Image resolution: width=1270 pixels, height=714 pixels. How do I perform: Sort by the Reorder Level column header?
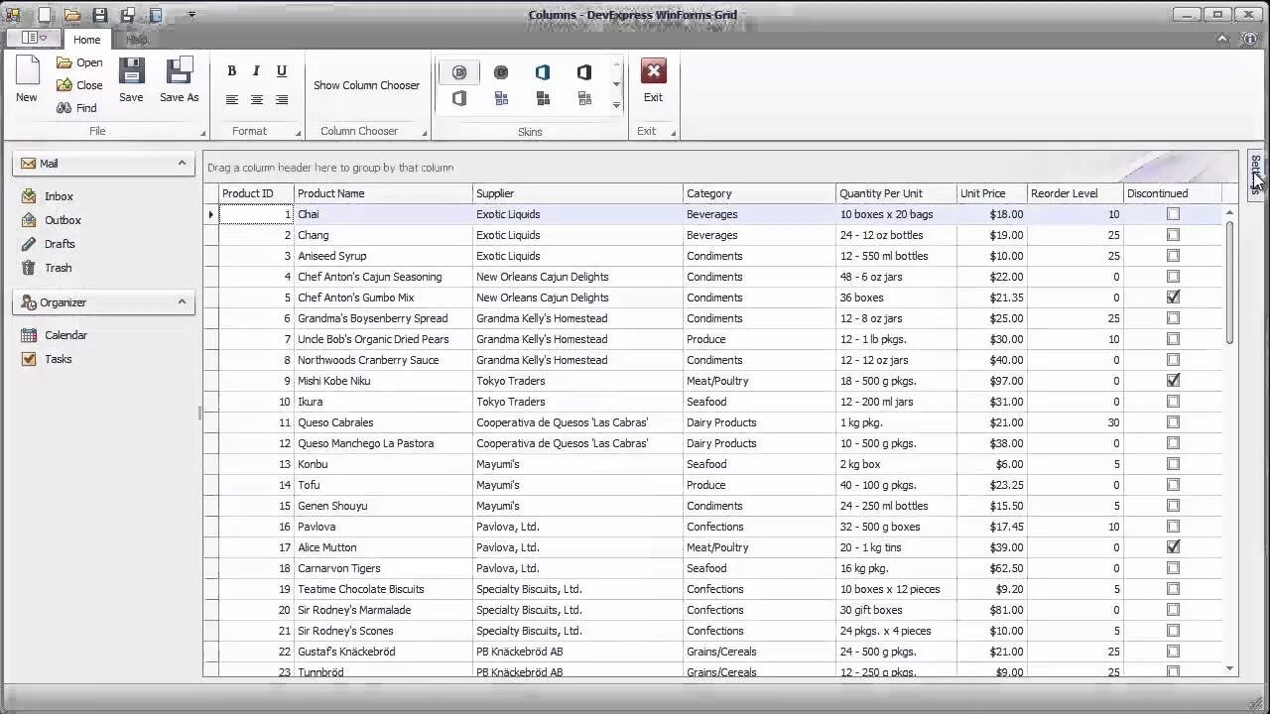1075,193
